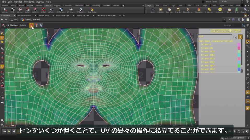Add a Sky Light from the shelf
This screenshot has width=250, height=140.
point(230,10)
